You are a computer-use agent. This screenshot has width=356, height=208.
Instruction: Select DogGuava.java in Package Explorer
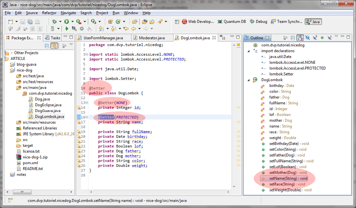[48, 111]
